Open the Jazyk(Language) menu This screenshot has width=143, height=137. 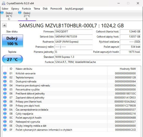point(74,9)
